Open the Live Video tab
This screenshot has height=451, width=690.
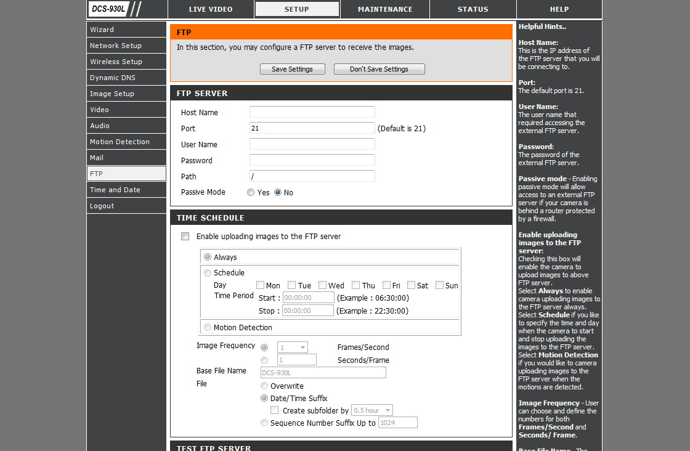(x=210, y=9)
